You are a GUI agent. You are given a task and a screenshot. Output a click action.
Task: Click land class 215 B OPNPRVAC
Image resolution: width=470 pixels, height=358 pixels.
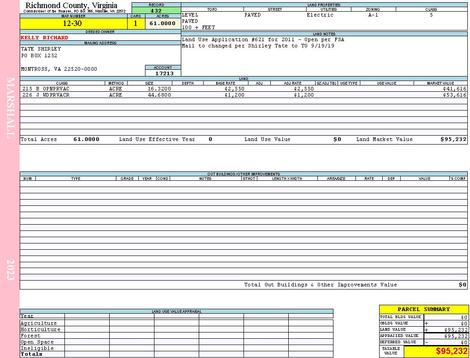pos(46,89)
